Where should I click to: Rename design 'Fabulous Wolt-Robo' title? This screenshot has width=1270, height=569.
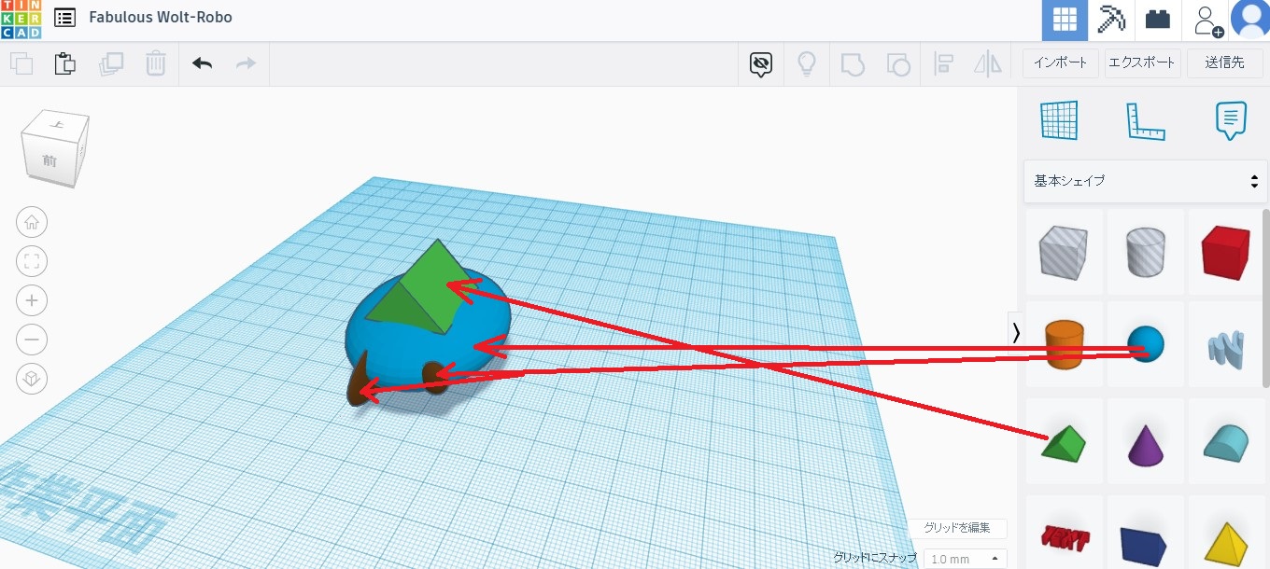(x=161, y=18)
